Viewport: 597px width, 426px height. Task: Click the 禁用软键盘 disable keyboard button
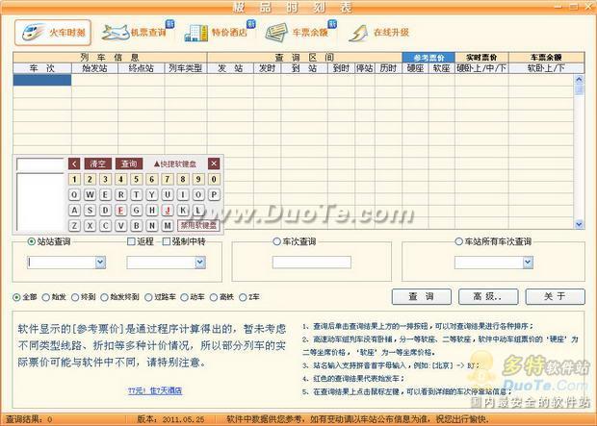[198, 225]
